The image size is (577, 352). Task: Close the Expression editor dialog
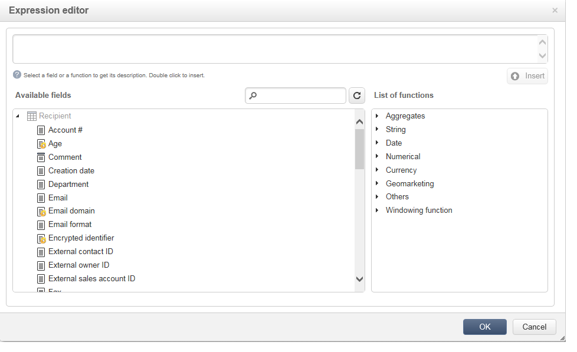point(555,11)
